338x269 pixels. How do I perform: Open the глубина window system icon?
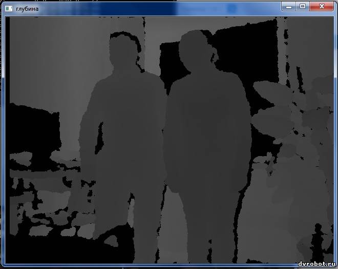pos(9,9)
